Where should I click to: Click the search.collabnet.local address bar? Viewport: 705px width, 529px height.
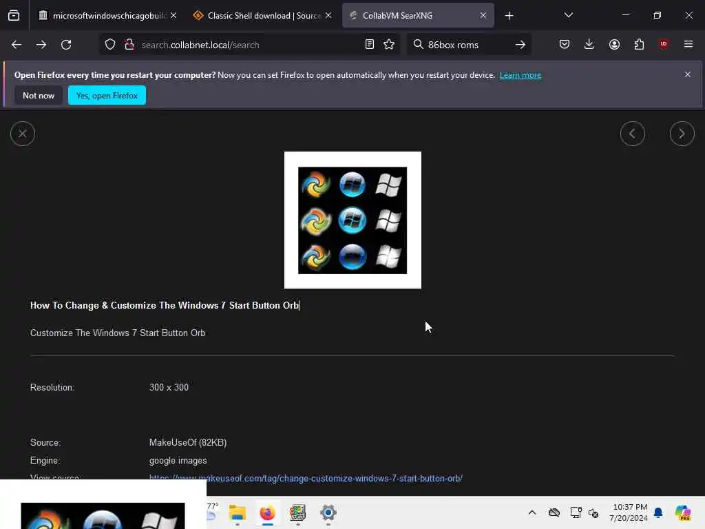tap(249, 45)
